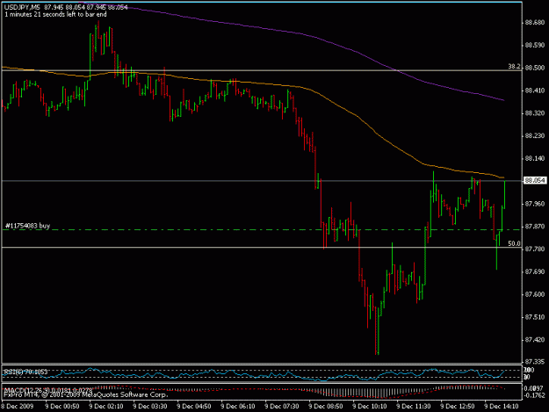This screenshot has height=412, width=549.
Task: Click the 8 Dec 2009 date label
Action: pyautogui.click(x=18, y=407)
